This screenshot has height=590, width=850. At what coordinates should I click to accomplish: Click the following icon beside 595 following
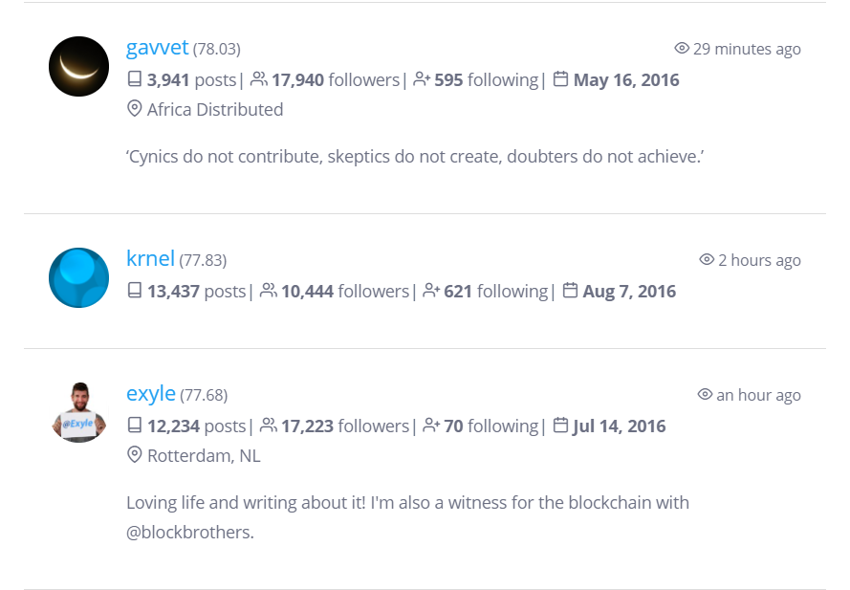[422, 79]
